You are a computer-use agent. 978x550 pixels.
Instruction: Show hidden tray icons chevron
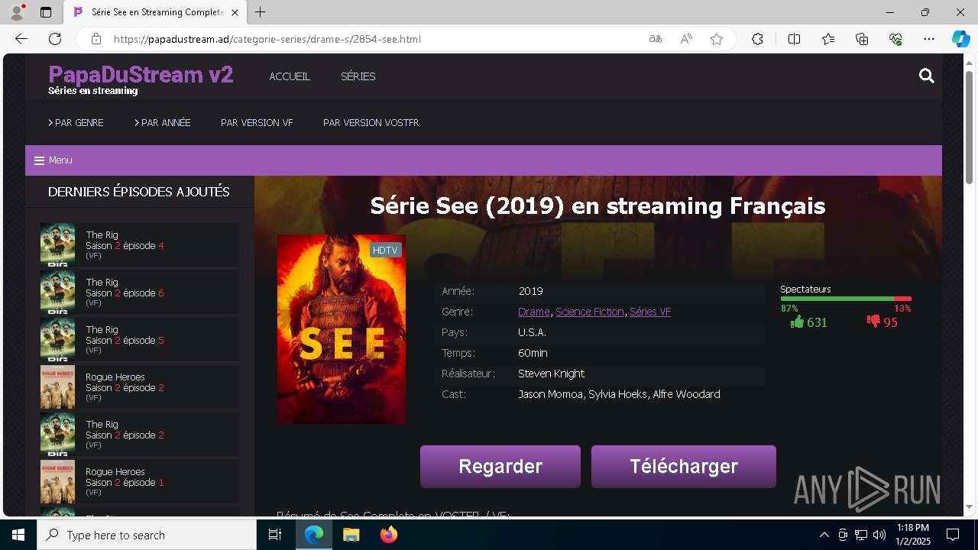[x=824, y=535]
